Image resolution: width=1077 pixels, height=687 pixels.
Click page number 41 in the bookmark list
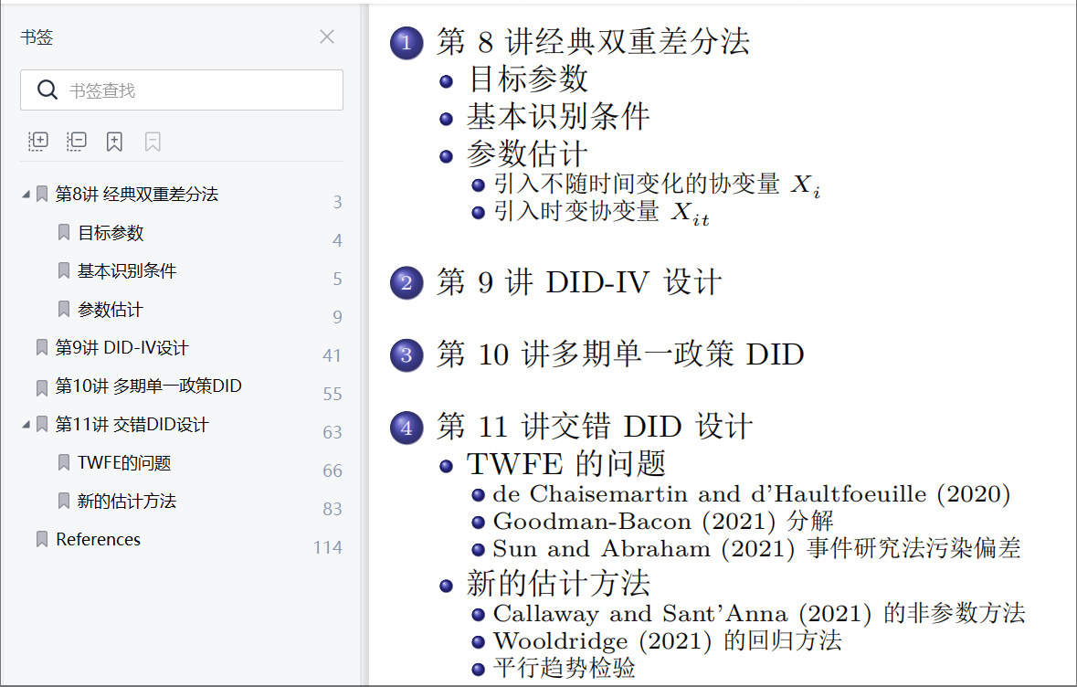(332, 355)
